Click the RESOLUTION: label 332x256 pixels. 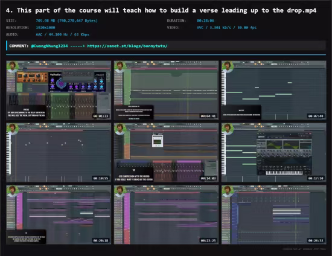18,28
